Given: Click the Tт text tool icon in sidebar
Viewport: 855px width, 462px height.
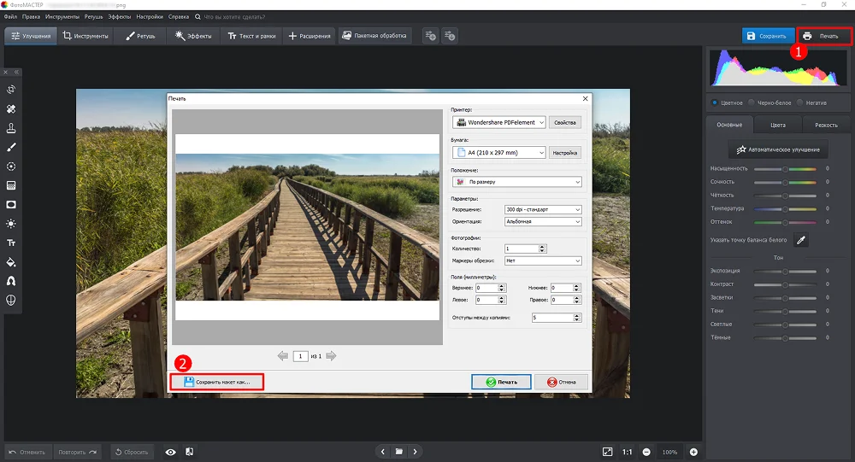Looking at the screenshot, I should point(11,243).
